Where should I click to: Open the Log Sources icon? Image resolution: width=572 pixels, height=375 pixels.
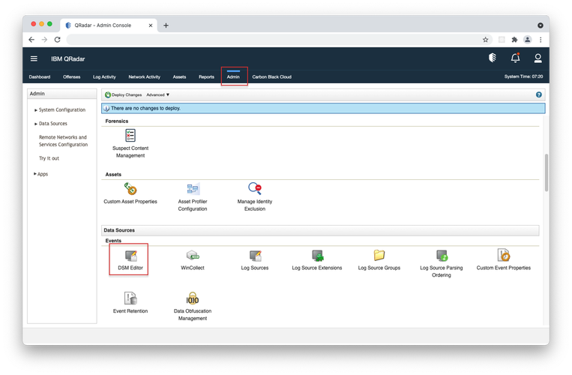click(x=255, y=256)
